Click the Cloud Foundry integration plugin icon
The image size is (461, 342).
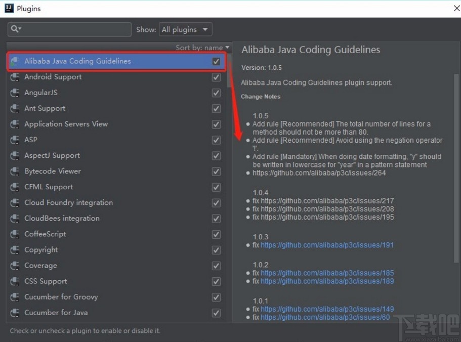(15, 202)
